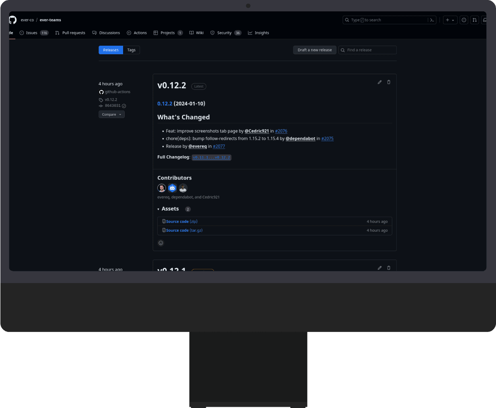Open the Wiki tab
The height and width of the screenshot is (408, 496).
[x=197, y=33]
